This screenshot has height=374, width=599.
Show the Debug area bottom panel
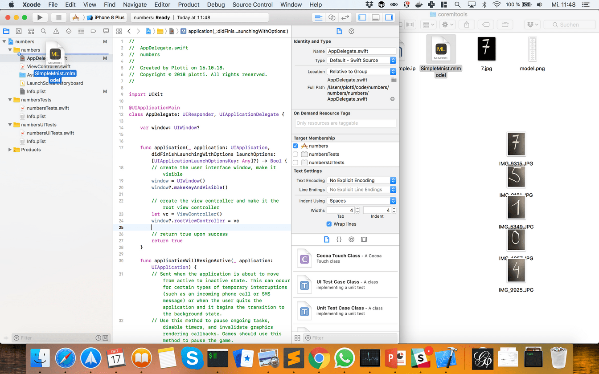[x=375, y=17]
